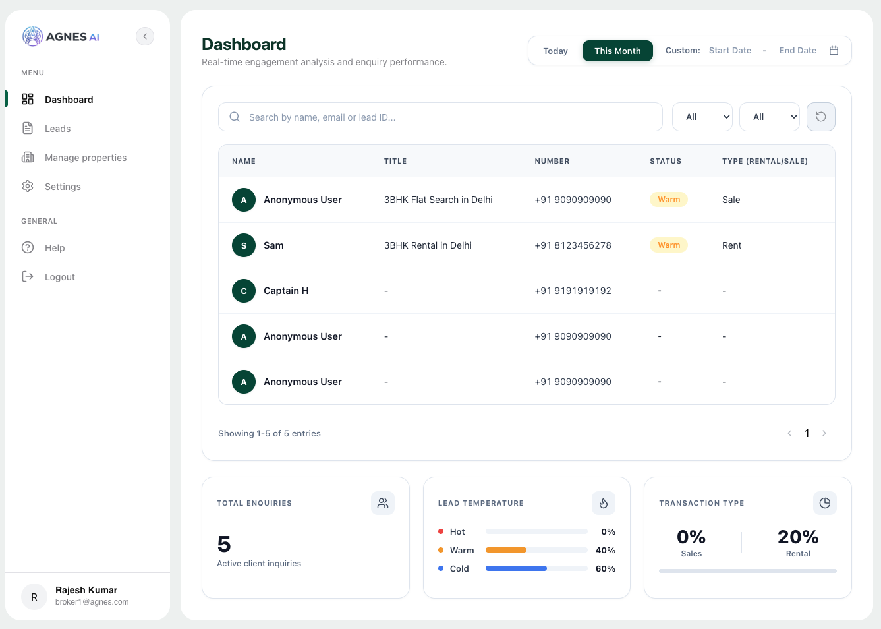Click the Settings gear icon
The image size is (881, 629).
click(28, 186)
